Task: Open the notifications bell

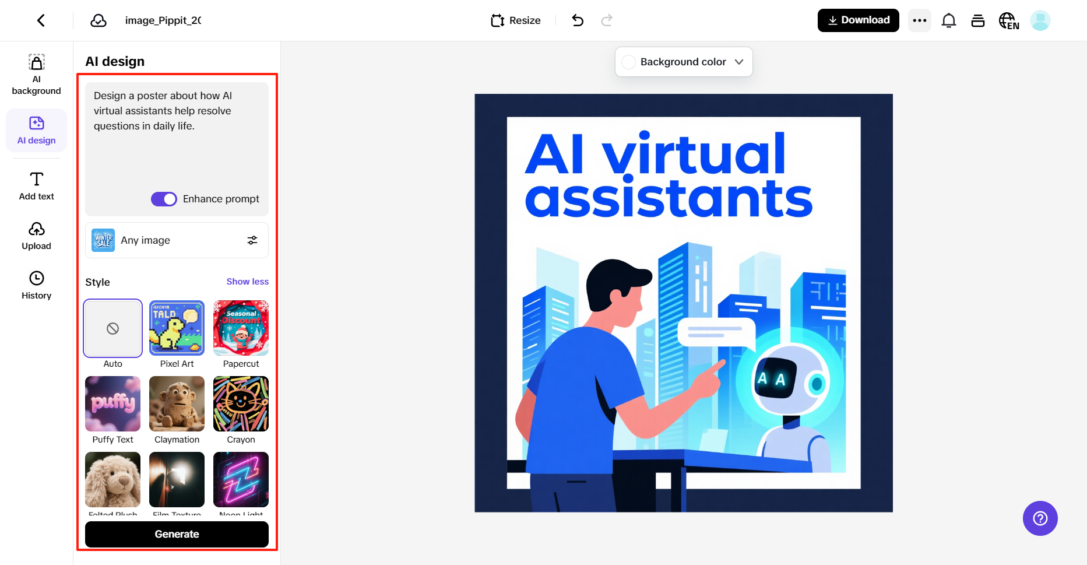Action: click(x=949, y=20)
